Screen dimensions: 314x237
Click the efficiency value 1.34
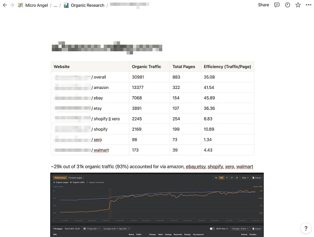(208, 140)
